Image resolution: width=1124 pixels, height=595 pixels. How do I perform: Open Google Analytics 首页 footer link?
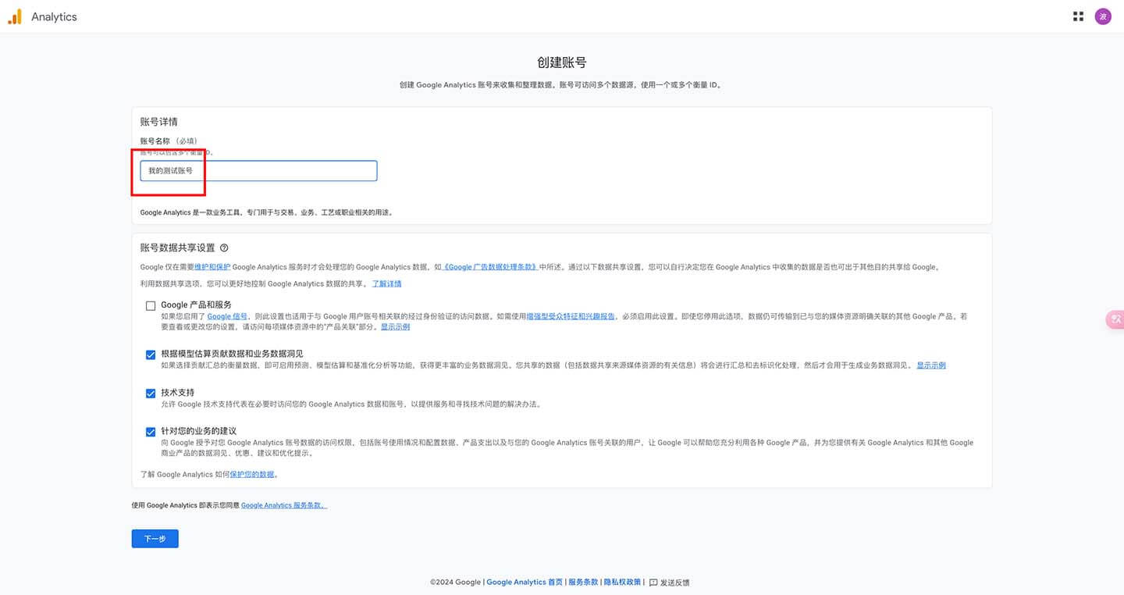[525, 583]
